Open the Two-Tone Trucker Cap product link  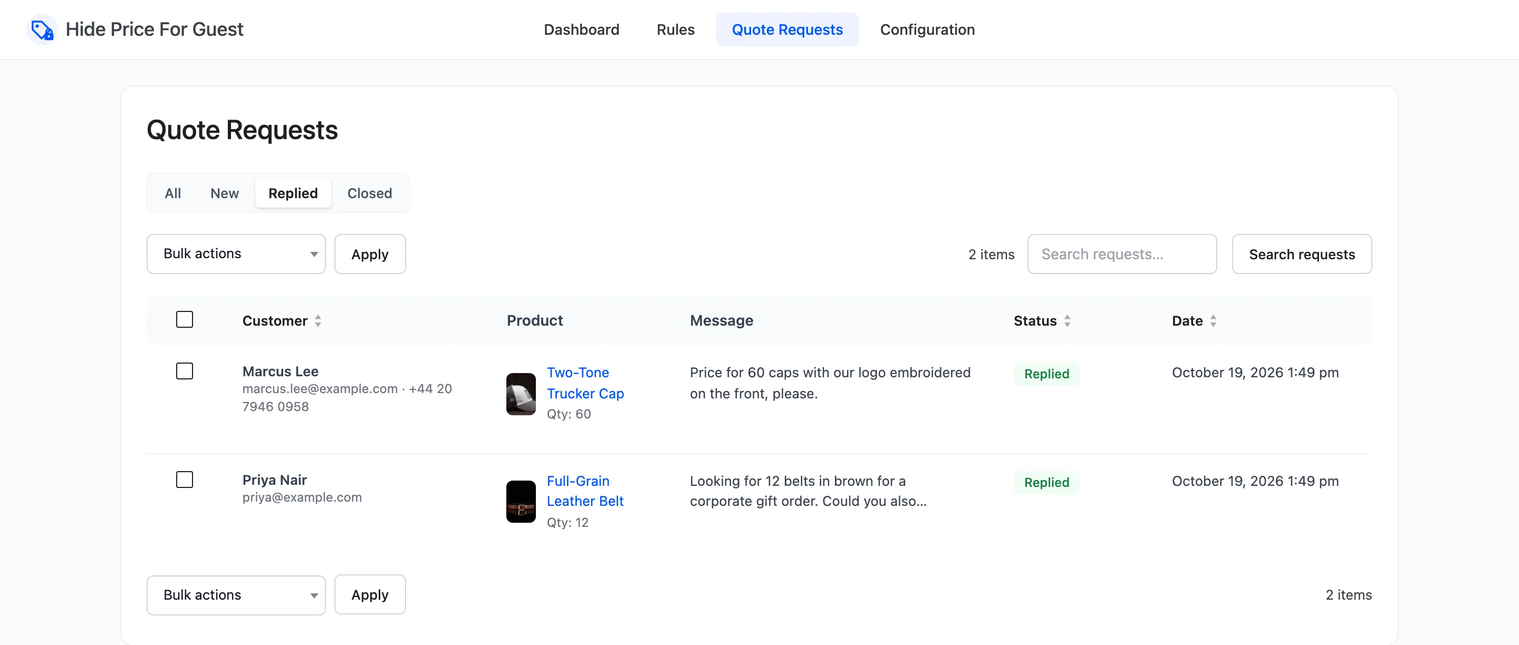(585, 383)
